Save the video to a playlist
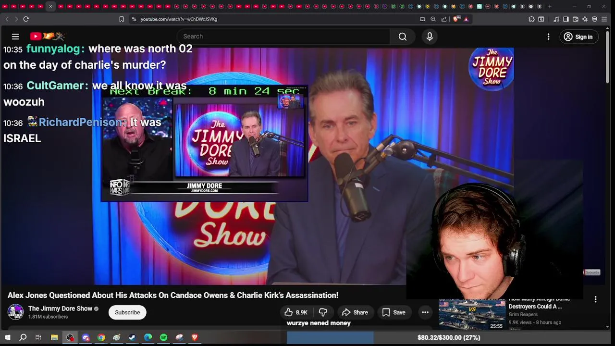This screenshot has width=615, height=346. click(x=394, y=312)
